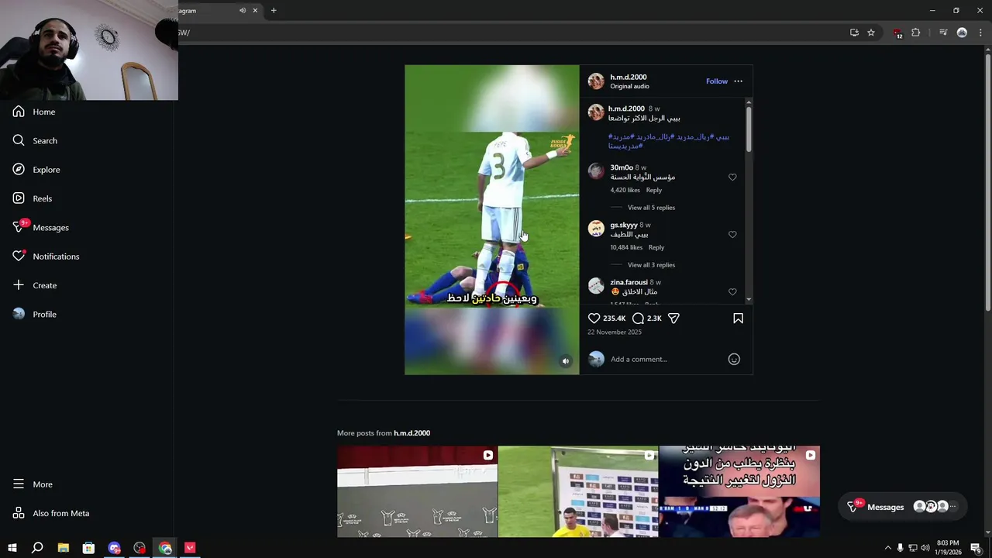Click 4,420 likes on 30m0o comment

tap(625, 190)
